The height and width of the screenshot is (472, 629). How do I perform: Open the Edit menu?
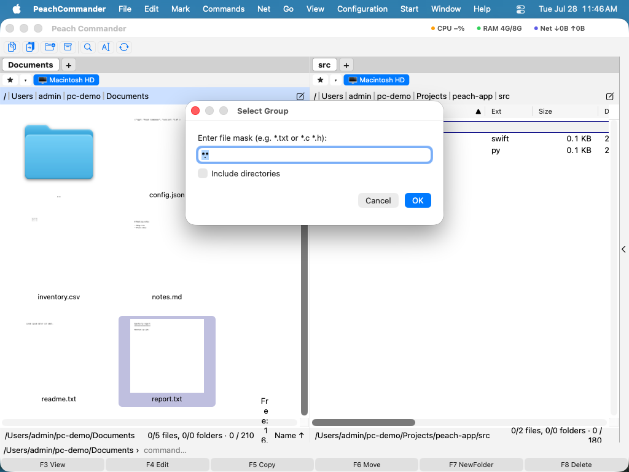(x=151, y=9)
